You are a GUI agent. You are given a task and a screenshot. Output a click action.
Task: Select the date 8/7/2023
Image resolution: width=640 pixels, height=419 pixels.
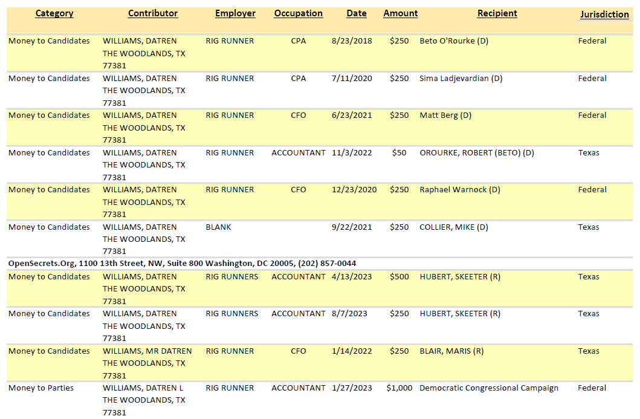(x=349, y=314)
